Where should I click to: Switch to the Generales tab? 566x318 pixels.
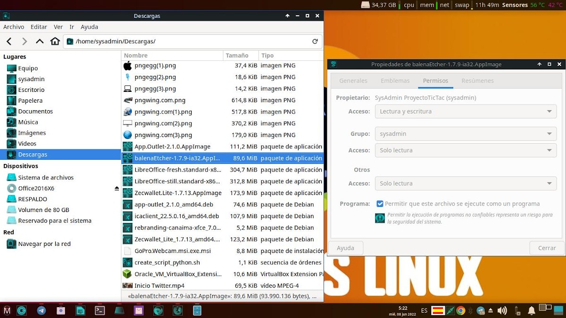(353, 81)
